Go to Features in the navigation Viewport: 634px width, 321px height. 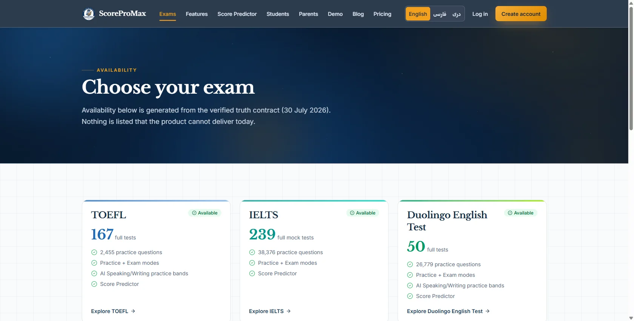pos(197,14)
